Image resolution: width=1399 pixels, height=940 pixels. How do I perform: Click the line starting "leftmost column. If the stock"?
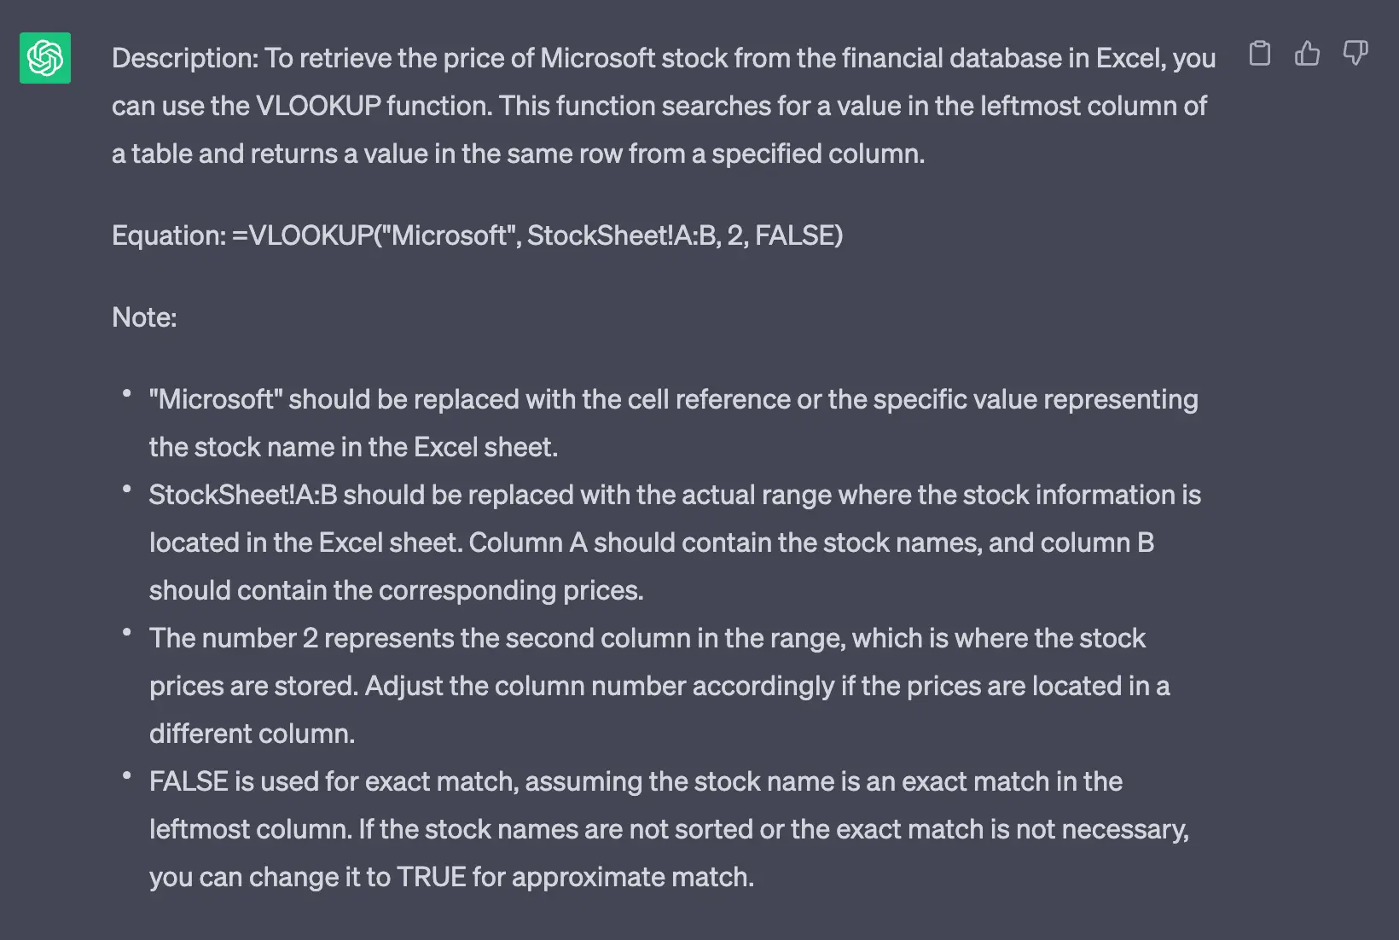point(669,829)
